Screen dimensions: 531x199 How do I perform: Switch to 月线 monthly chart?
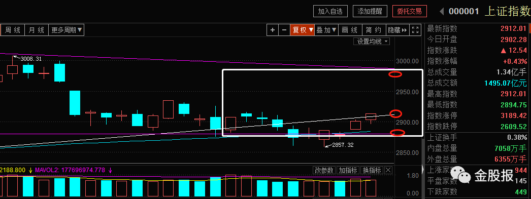[x=36, y=30]
